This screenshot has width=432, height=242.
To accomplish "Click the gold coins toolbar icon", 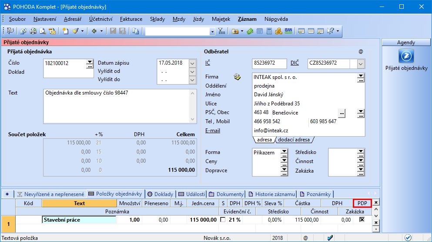I will pyautogui.click(x=278, y=31).
